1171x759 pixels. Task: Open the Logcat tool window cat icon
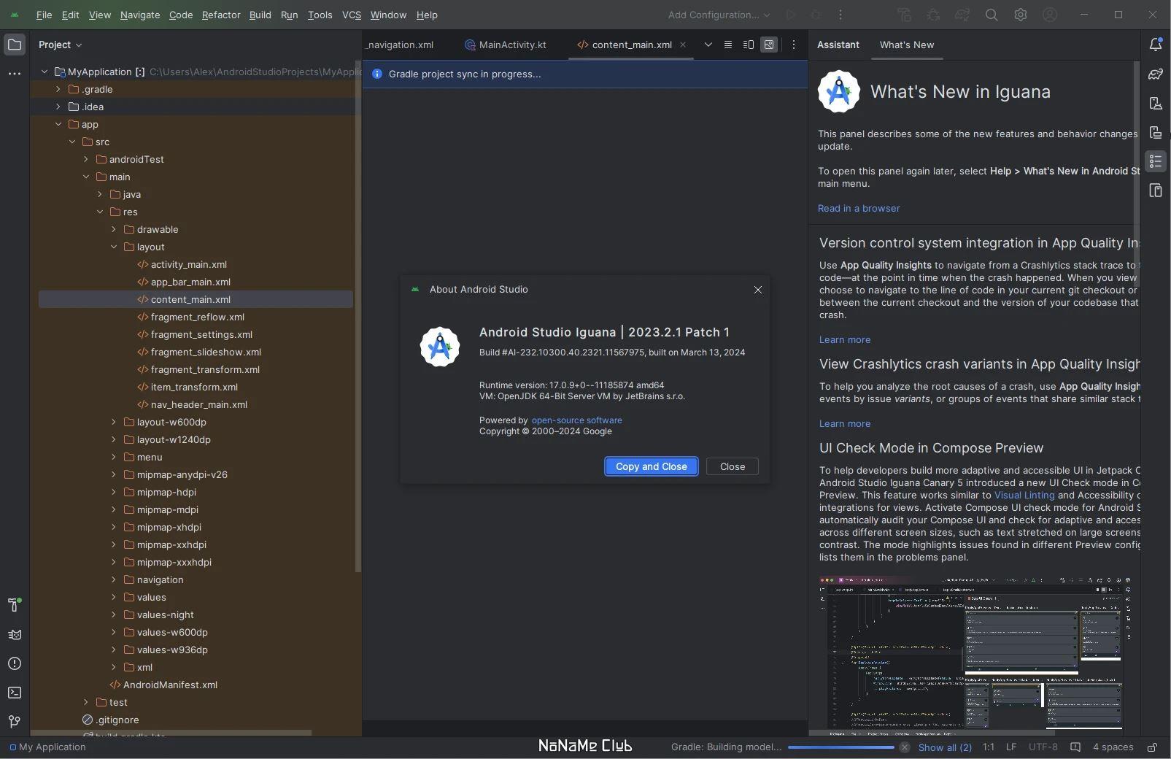[14, 634]
